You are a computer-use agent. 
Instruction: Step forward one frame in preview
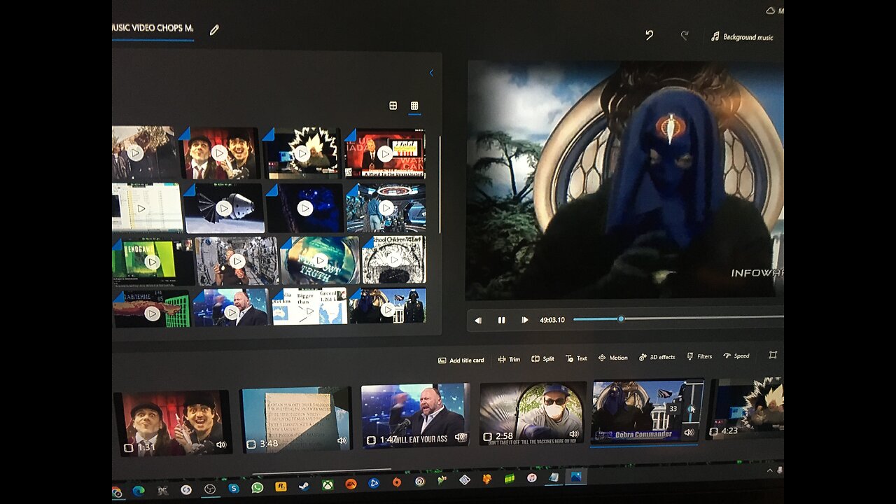[524, 320]
